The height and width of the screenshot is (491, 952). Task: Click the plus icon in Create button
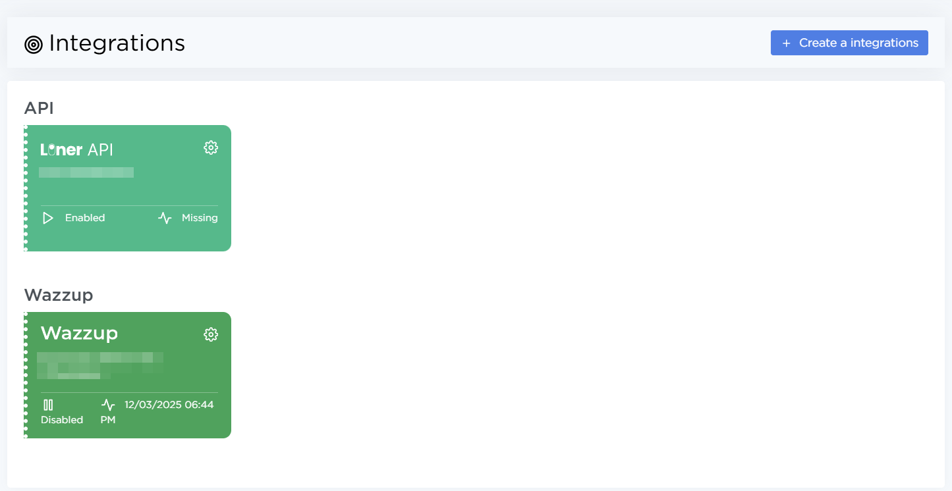(x=786, y=43)
